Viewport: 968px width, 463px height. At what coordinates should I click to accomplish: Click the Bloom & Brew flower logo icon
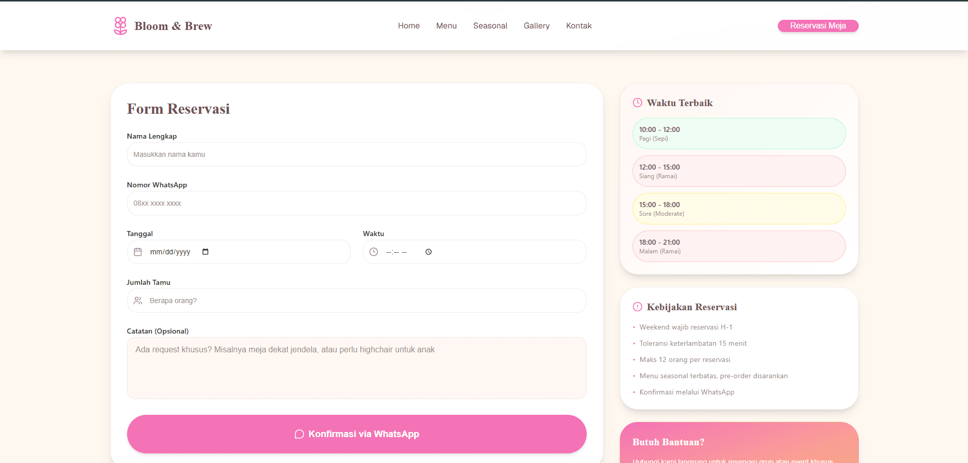(x=120, y=26)
